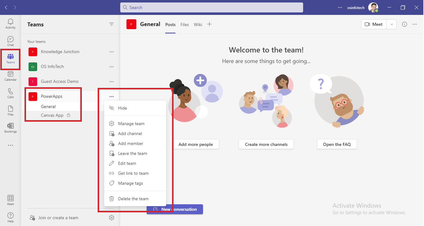
Task: Go forward with the forward arrow
Action: pos(15,7)
